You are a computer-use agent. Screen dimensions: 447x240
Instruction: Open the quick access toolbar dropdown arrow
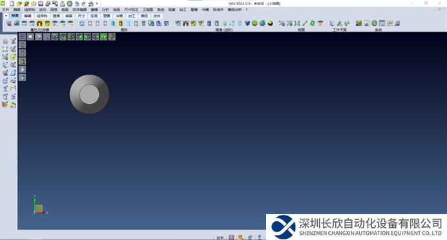97,4
